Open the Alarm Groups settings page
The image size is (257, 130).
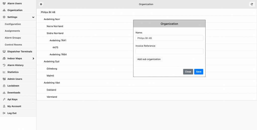point(13,38)
